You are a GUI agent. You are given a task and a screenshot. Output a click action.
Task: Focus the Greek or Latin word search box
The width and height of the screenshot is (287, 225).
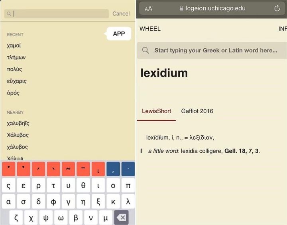212,50
